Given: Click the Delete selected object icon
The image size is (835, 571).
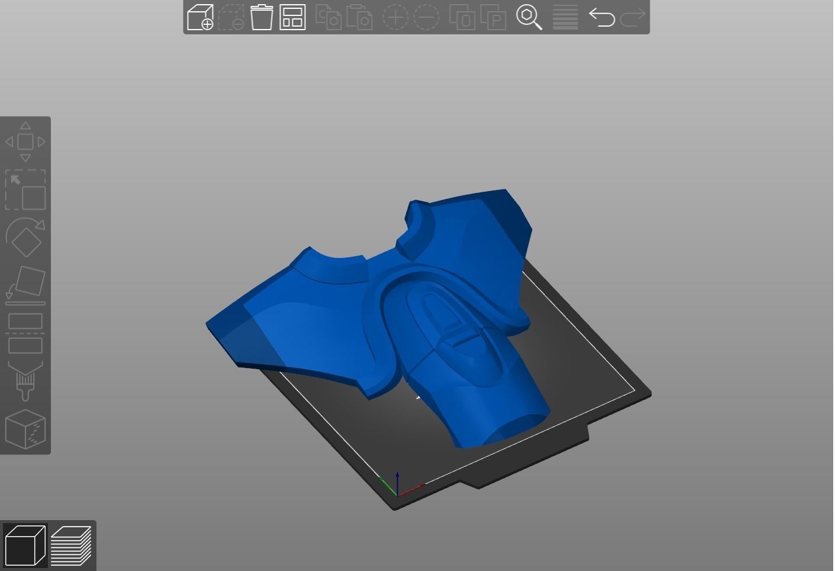Looking at the screenshot, I should [x=231, y=17].
